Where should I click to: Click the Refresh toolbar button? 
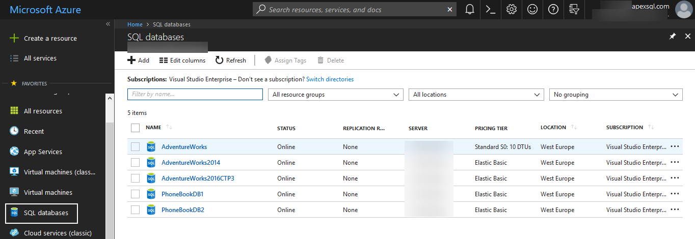(x=230, y=61)
